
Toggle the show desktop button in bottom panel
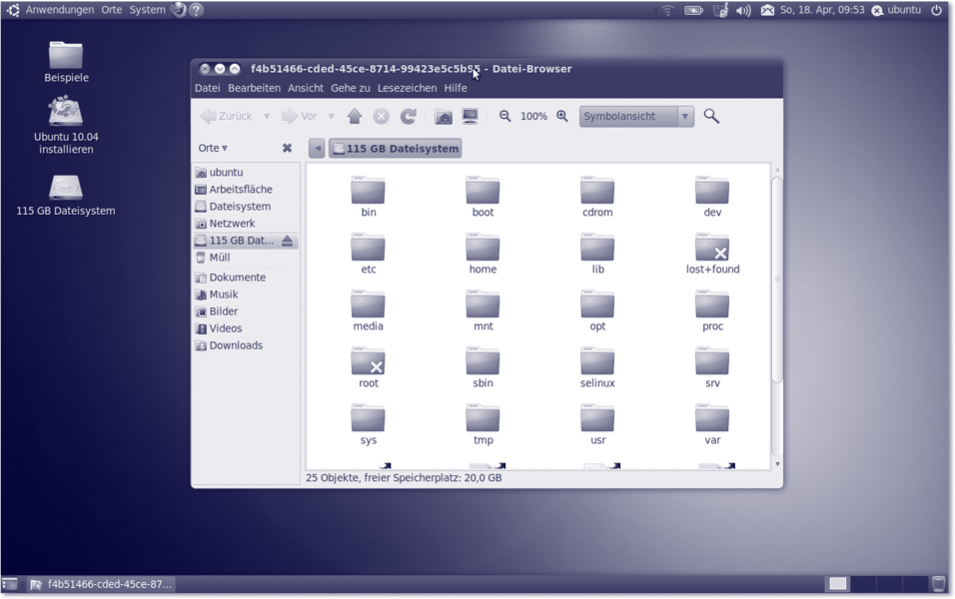click(10, 584)
